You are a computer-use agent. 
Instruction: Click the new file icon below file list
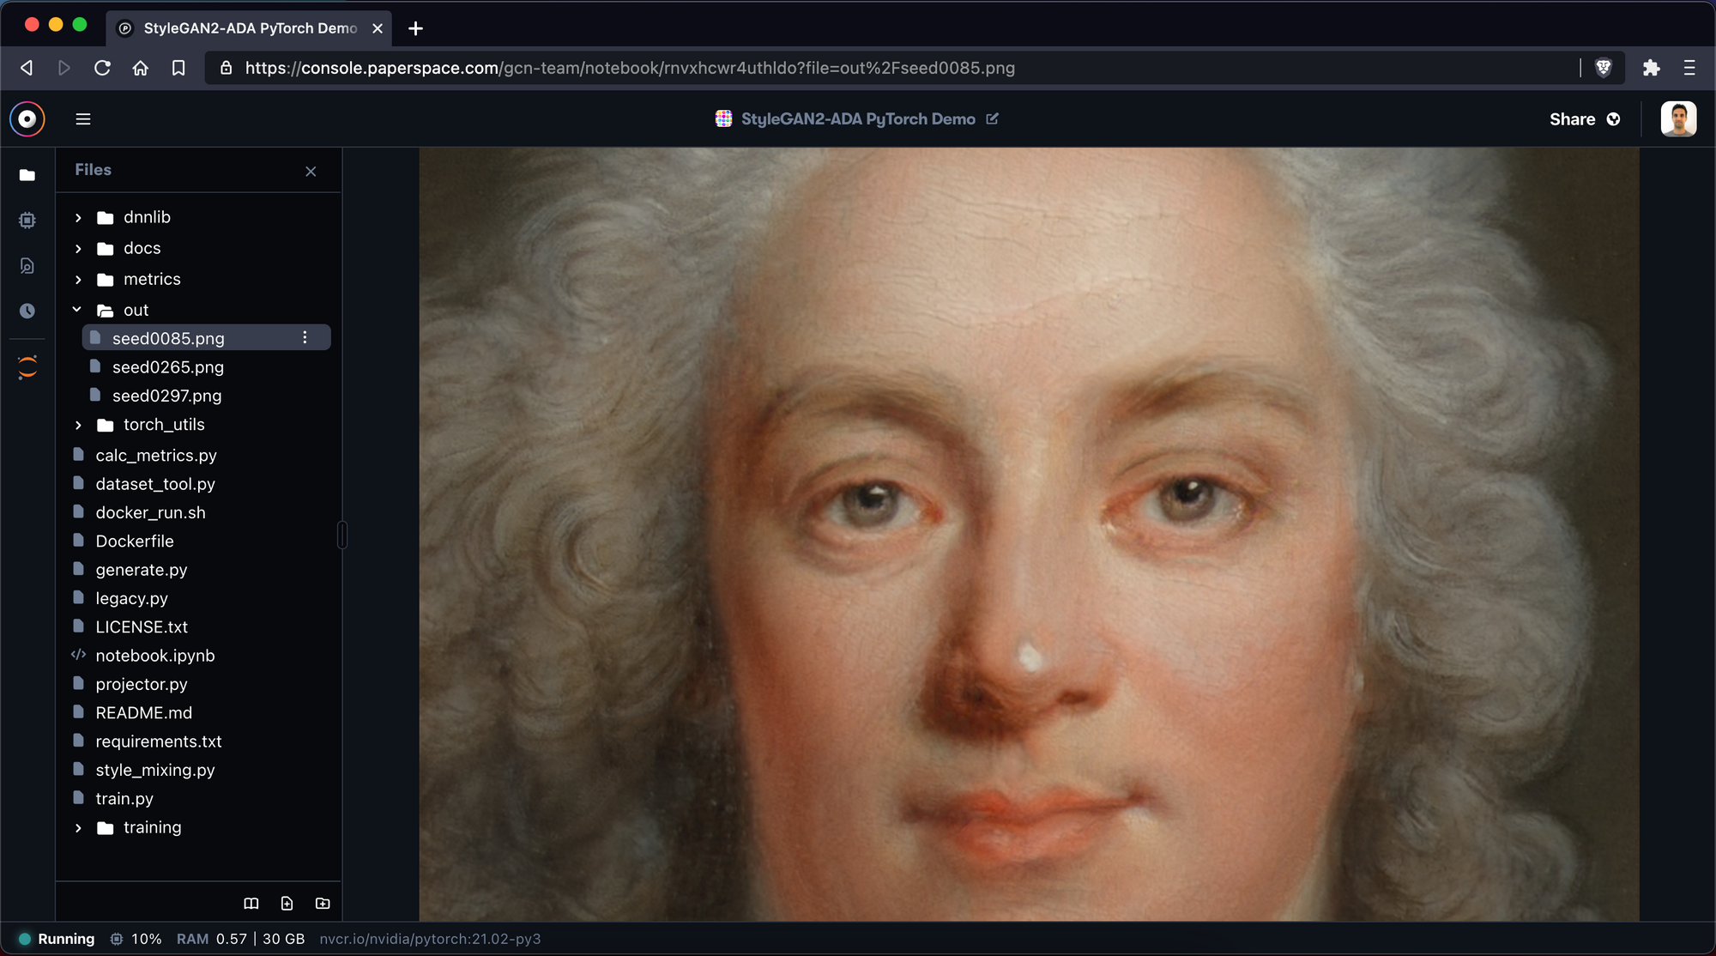[x=287, y=904]
